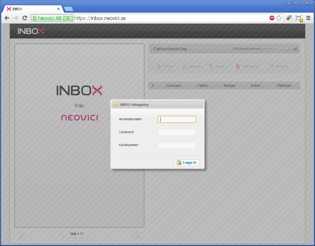Click the Historik button
This screenshot has width=315, height=246.
(x=278, y=66)
